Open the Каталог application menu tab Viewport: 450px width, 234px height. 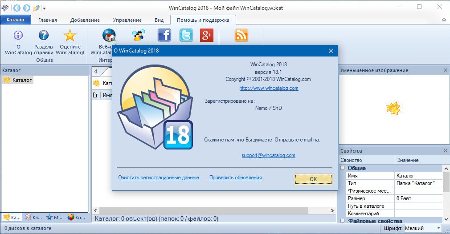tap(16, 20)
